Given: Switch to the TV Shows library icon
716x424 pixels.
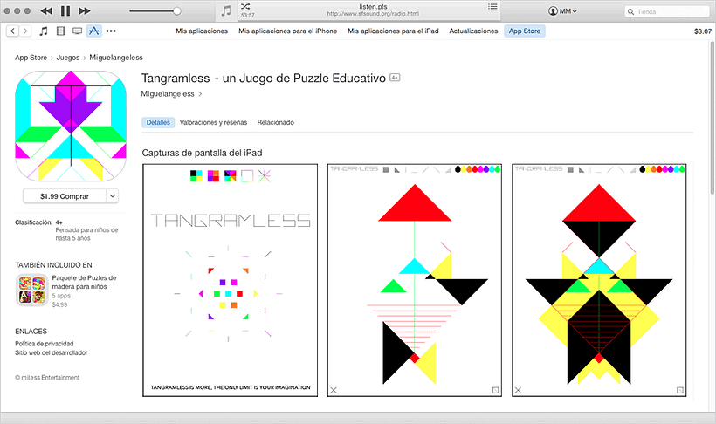Looking at the screenshot, I should (x=77, y=31).
